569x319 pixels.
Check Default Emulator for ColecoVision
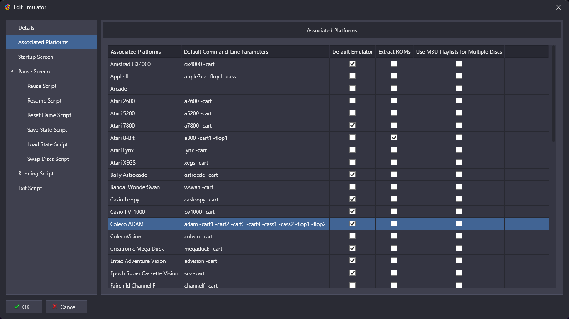click(352, 236)
